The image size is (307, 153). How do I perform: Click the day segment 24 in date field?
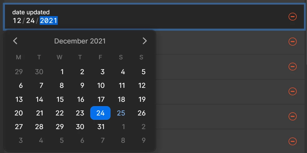[x=30, y=20]
